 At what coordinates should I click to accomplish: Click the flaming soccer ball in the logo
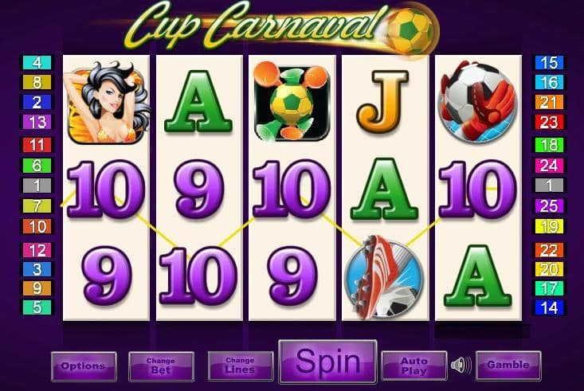(x=411, y=31)
